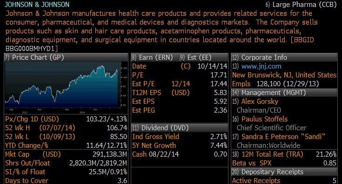Open the Large Pharma (CCB) classification link
Image resolution: width=342 pixels, height=184 pixels.
301,5
